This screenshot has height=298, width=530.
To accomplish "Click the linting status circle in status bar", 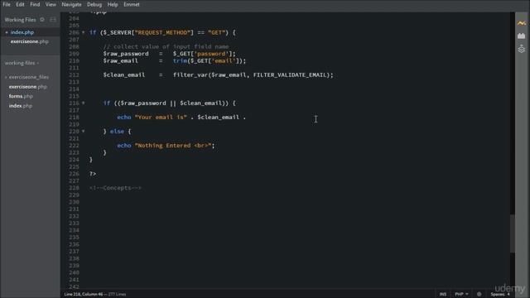I will click(479, 294).
